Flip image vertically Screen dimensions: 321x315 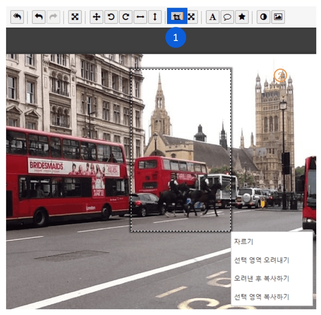click(x=155, y=17)
